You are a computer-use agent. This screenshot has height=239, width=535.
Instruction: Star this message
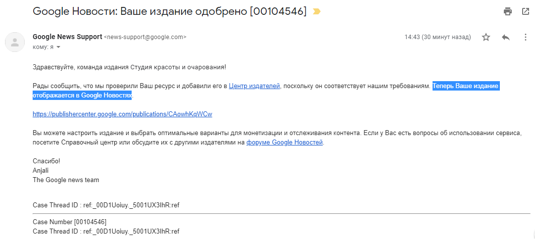click(486, 37)
